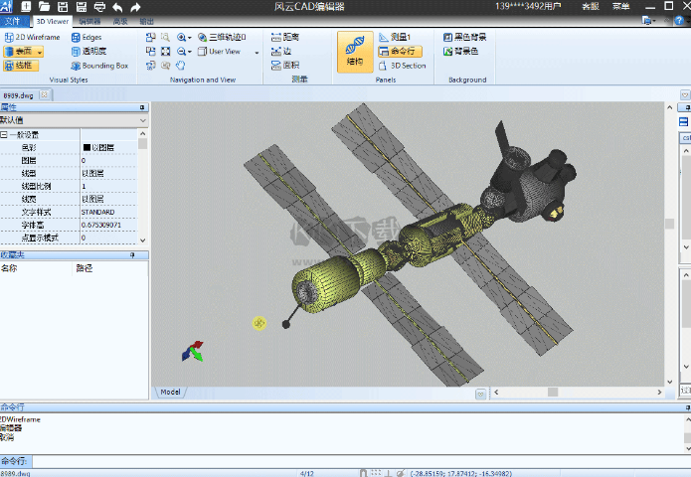Toggle the 命令行 command line panel

400,51
